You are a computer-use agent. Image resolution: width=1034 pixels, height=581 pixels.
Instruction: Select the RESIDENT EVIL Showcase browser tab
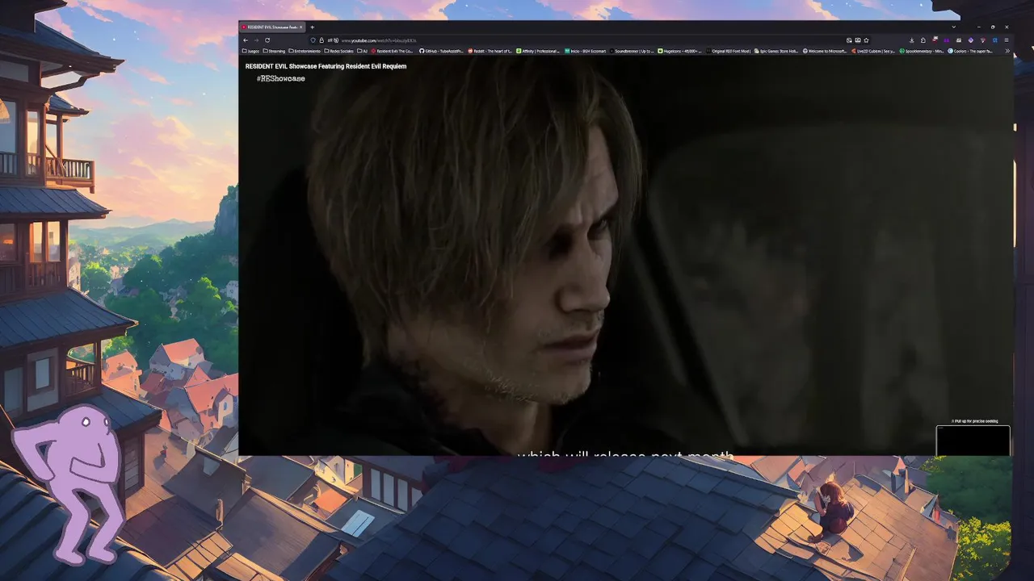pyautogui.click(x=272, y=27)
